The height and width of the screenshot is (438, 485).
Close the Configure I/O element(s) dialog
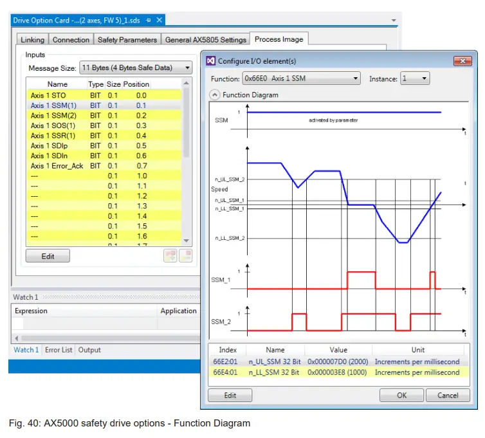462,61
